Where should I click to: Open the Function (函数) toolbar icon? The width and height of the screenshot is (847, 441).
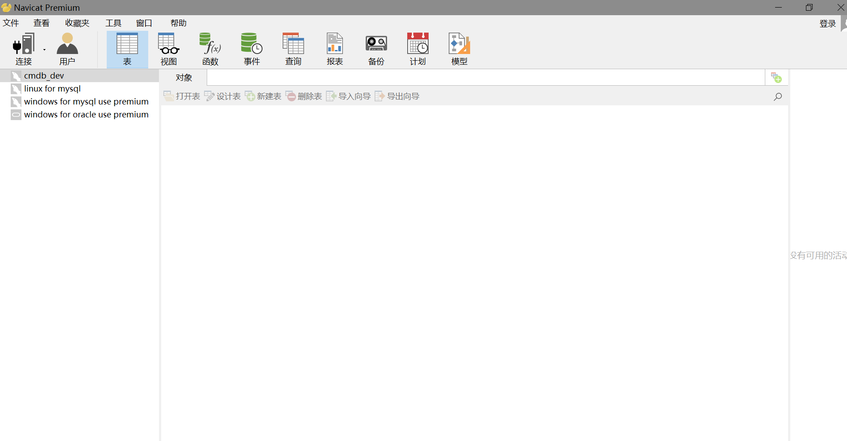pyautogui.click(x=210, y=49)
